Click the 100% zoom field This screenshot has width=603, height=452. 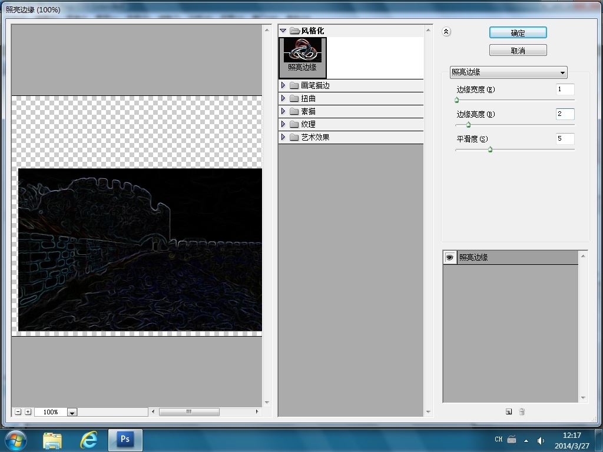tap(51, 412)
